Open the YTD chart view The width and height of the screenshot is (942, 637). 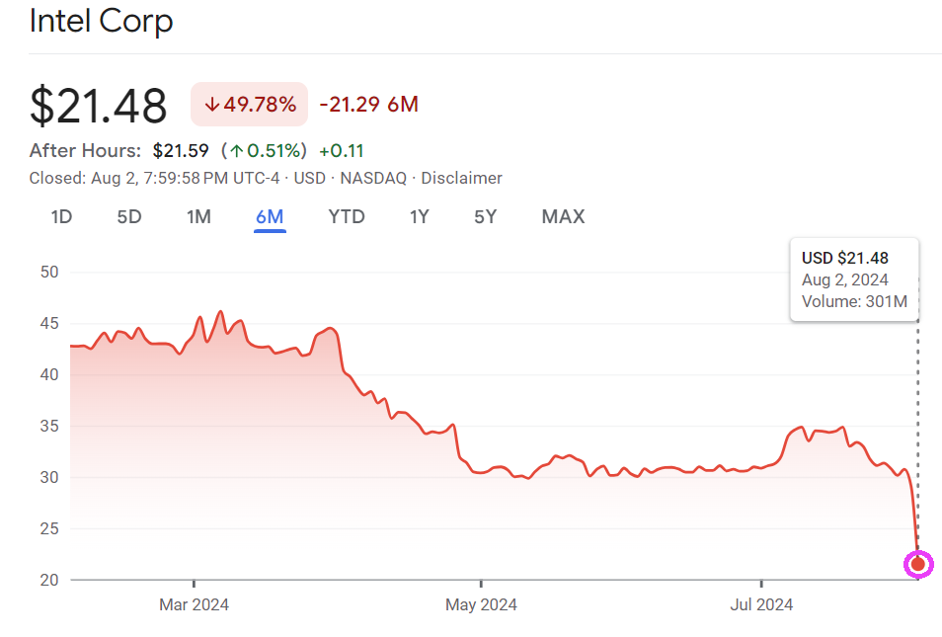[x=347, y=216]
